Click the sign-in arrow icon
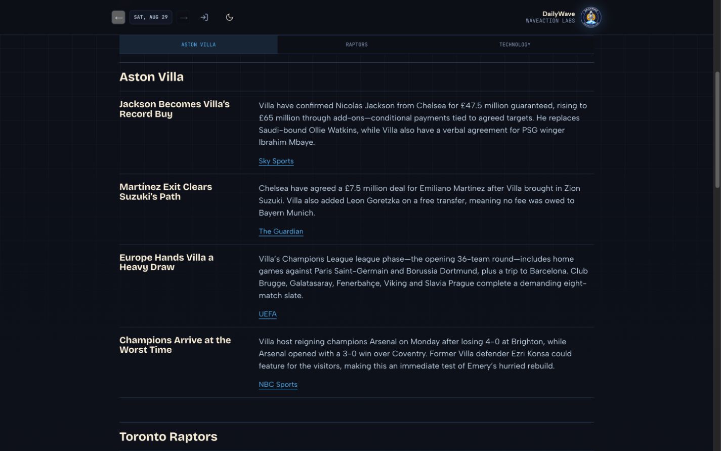The image size is (721, 451). pyautogui.click(x=204, y=17)
